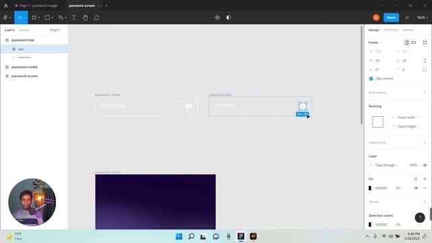
Task: Add Auto layout with plus
Action: (425, 92)
